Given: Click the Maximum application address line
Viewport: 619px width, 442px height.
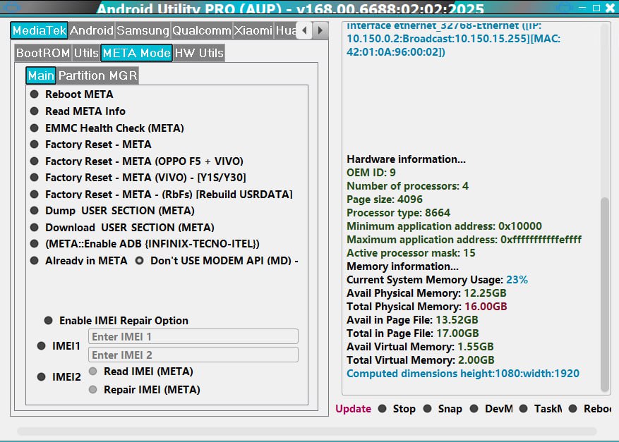Looking at the screenshot, I should coord(464,240).
